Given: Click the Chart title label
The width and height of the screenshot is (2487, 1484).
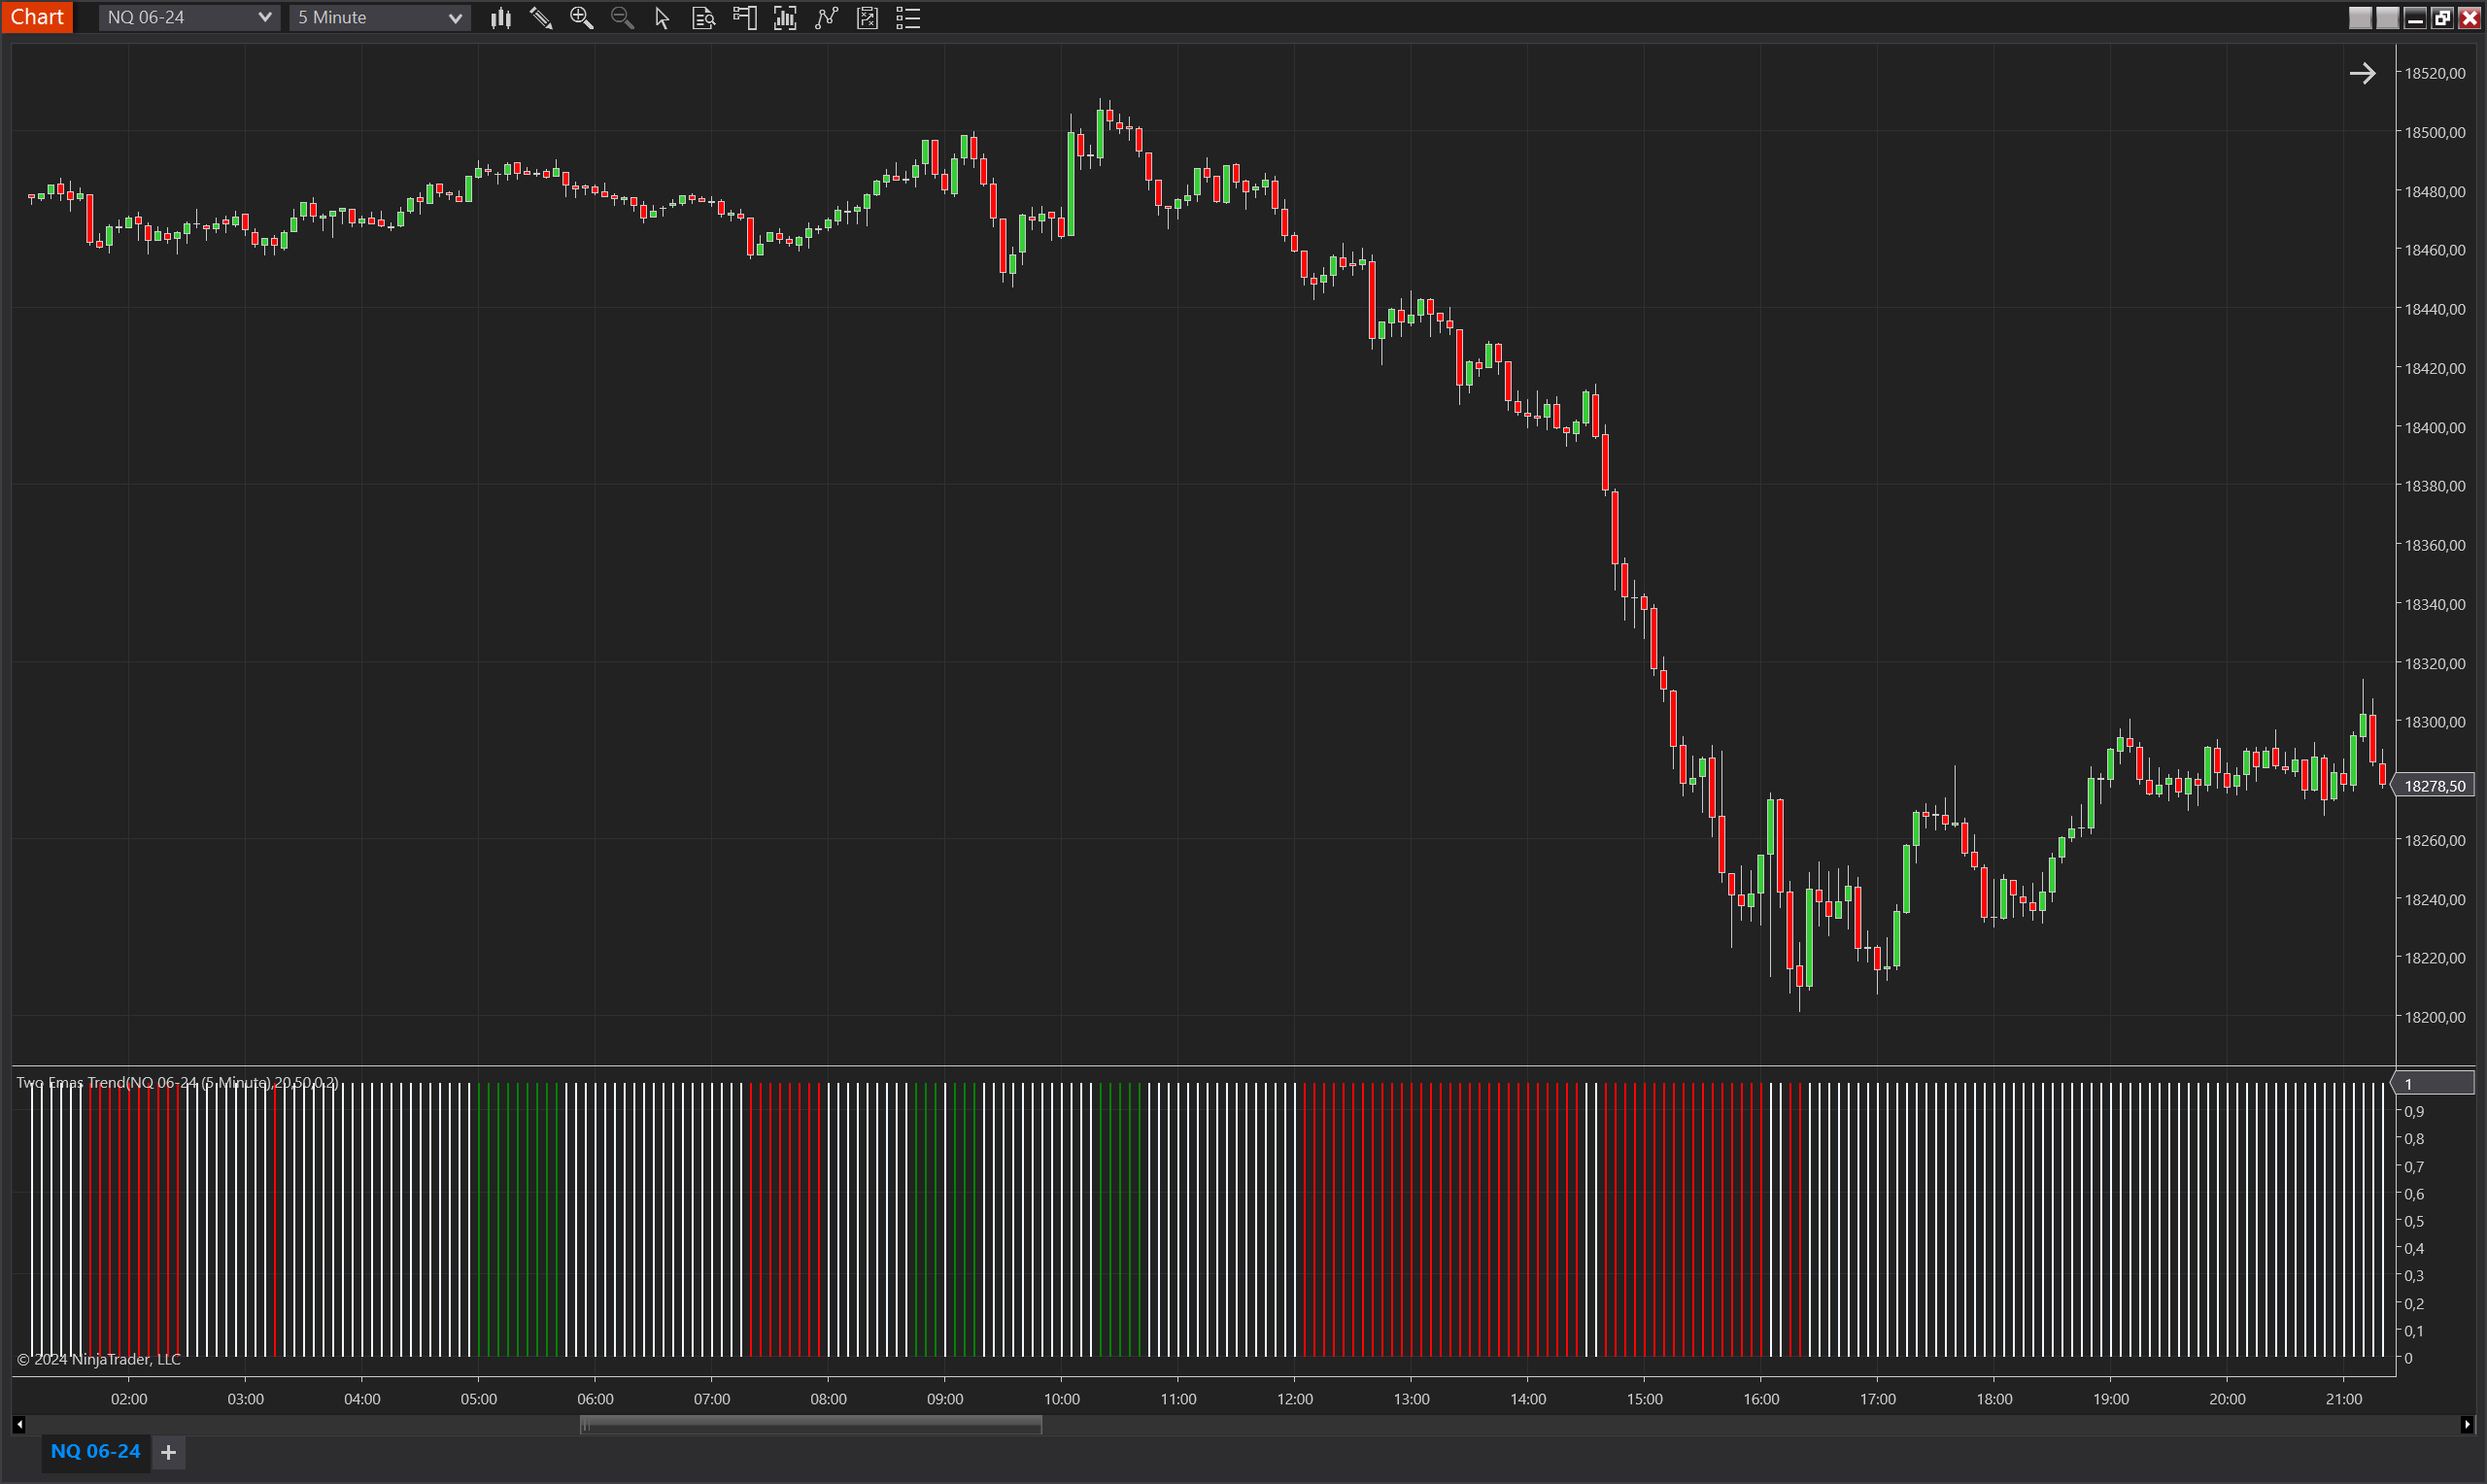Looking at the screenshot, I should 37,17.
